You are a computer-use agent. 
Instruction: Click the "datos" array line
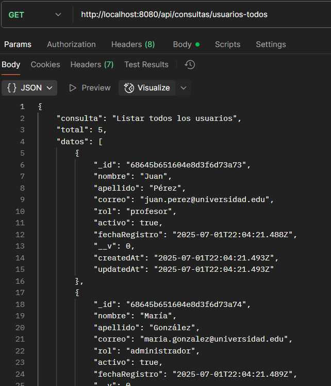pyautogui.click(x=79, y=142)
